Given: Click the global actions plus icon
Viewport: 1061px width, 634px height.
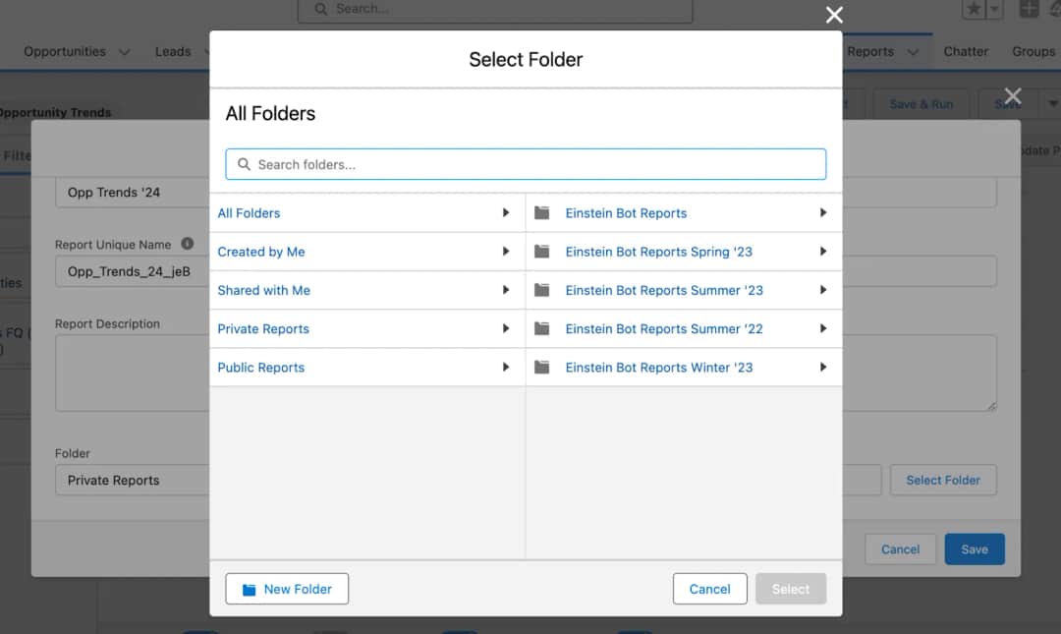Looking at the screenshot, I should tap(1029, 9).
